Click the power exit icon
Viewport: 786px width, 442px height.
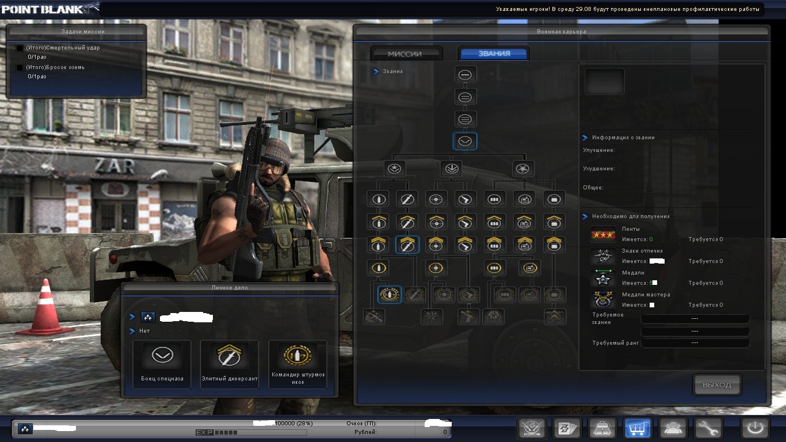coord(754,428)
